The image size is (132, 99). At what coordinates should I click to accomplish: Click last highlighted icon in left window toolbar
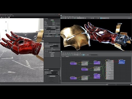(9, 17)
